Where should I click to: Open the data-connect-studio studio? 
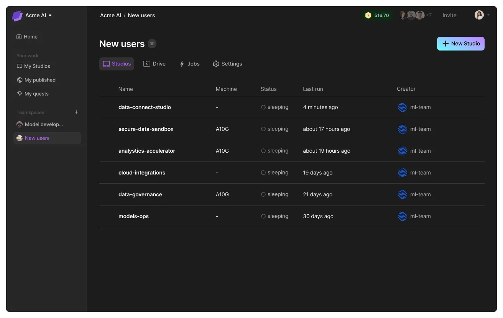tap(145, 107)
